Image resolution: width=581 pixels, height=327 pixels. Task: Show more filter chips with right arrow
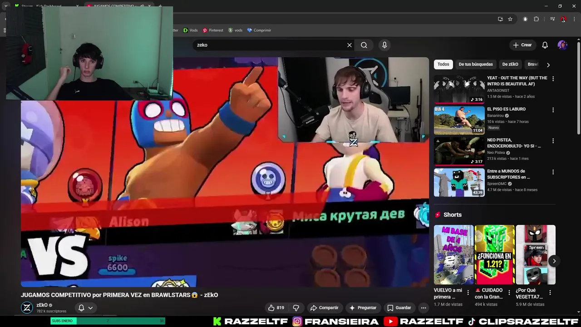point(548,64)
